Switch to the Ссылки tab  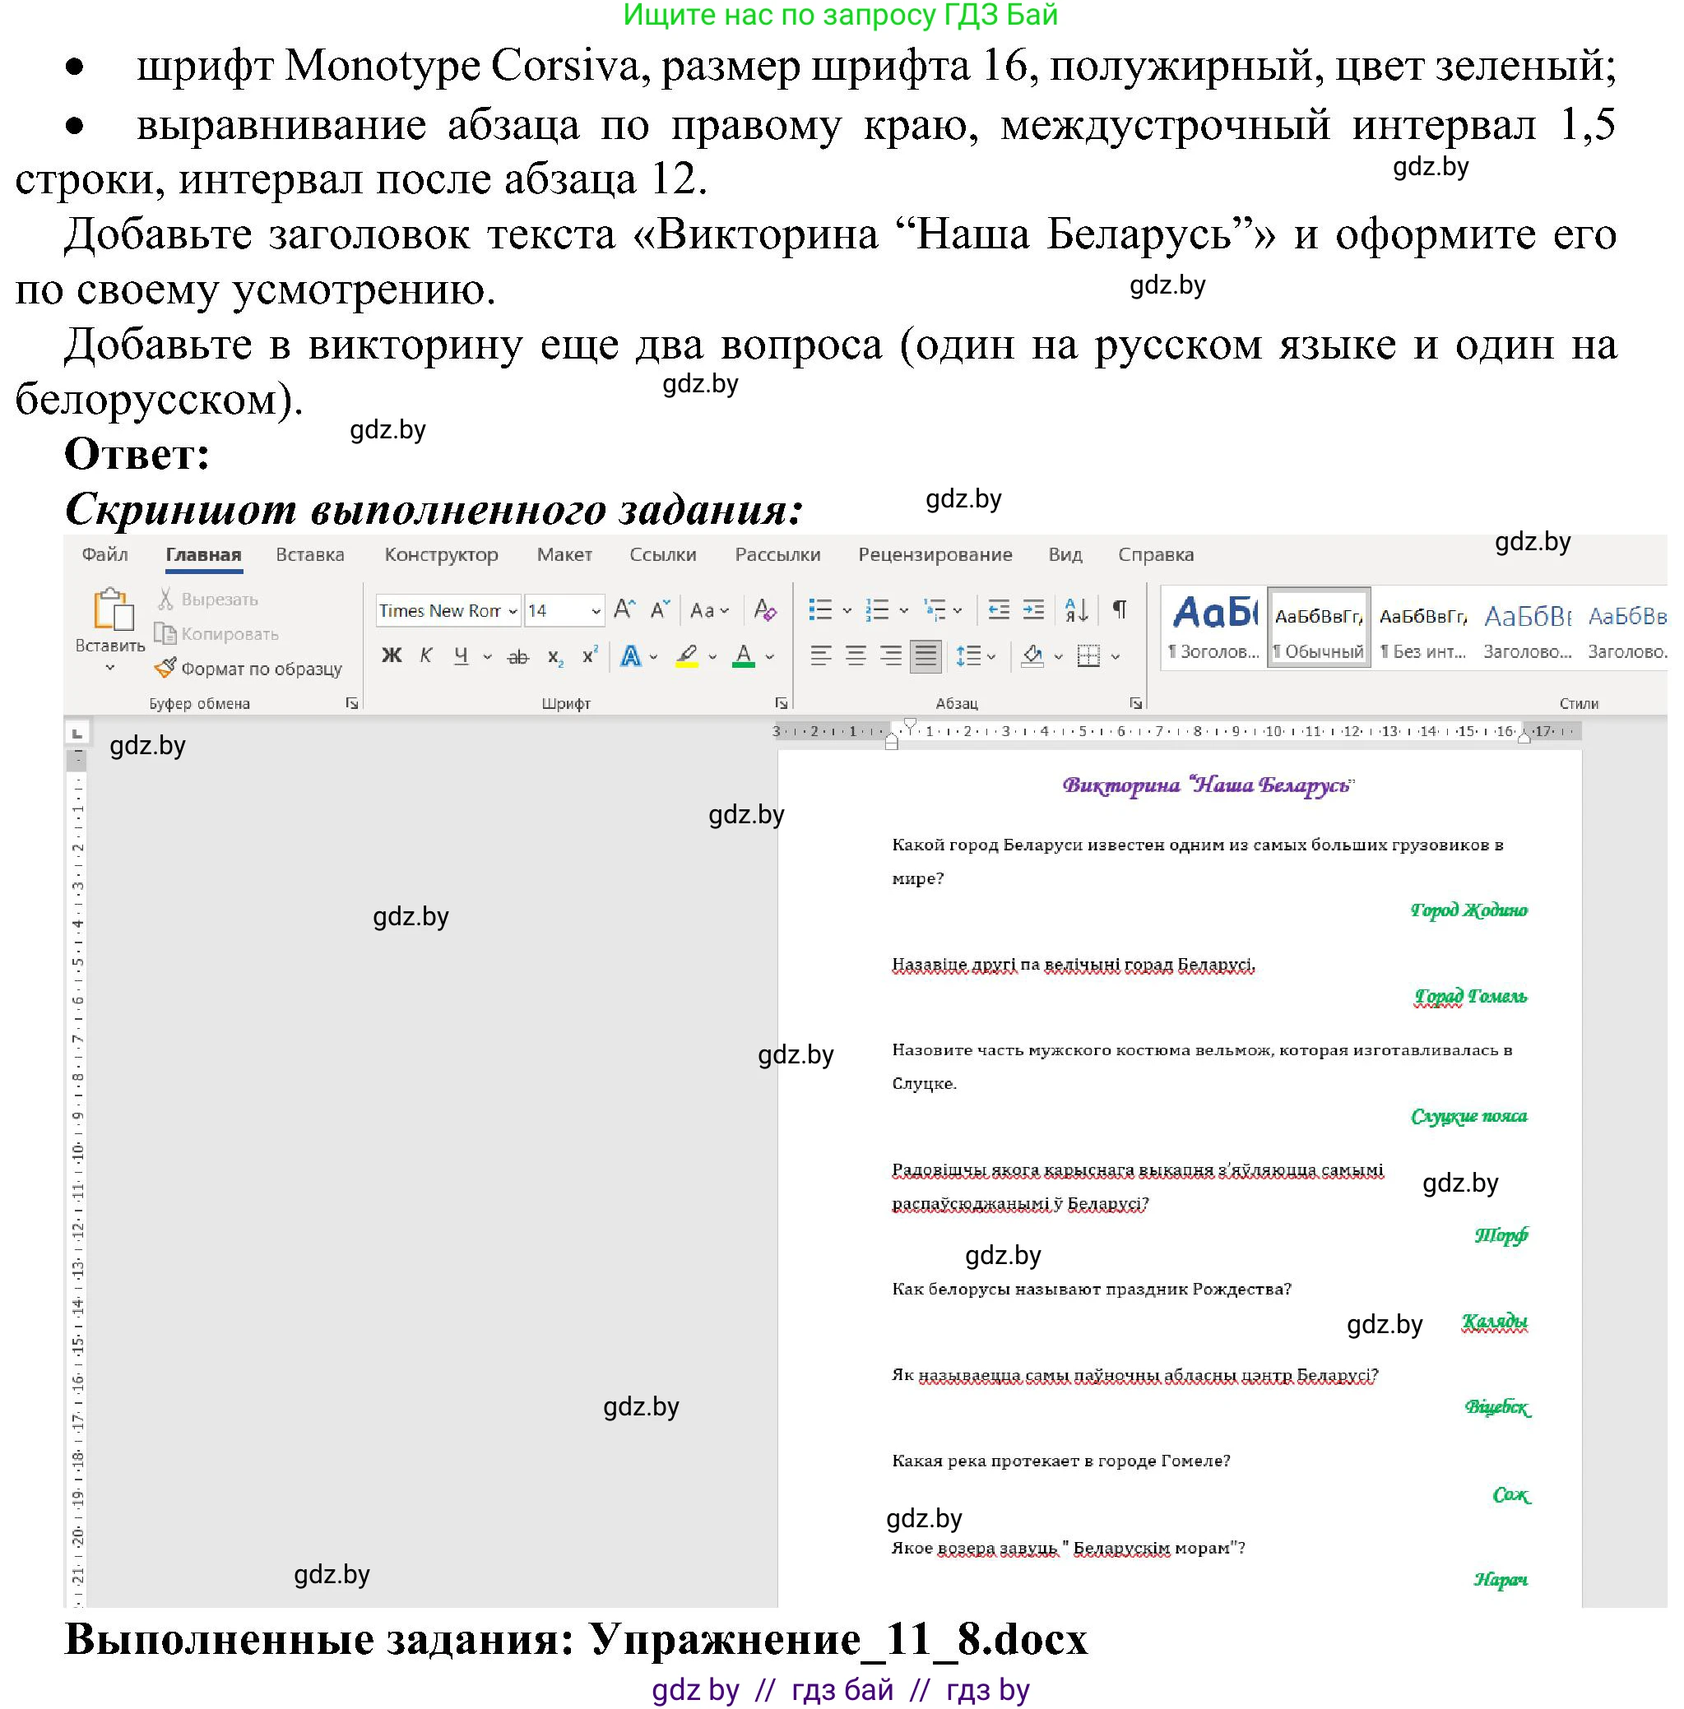[x=662, y=554]
